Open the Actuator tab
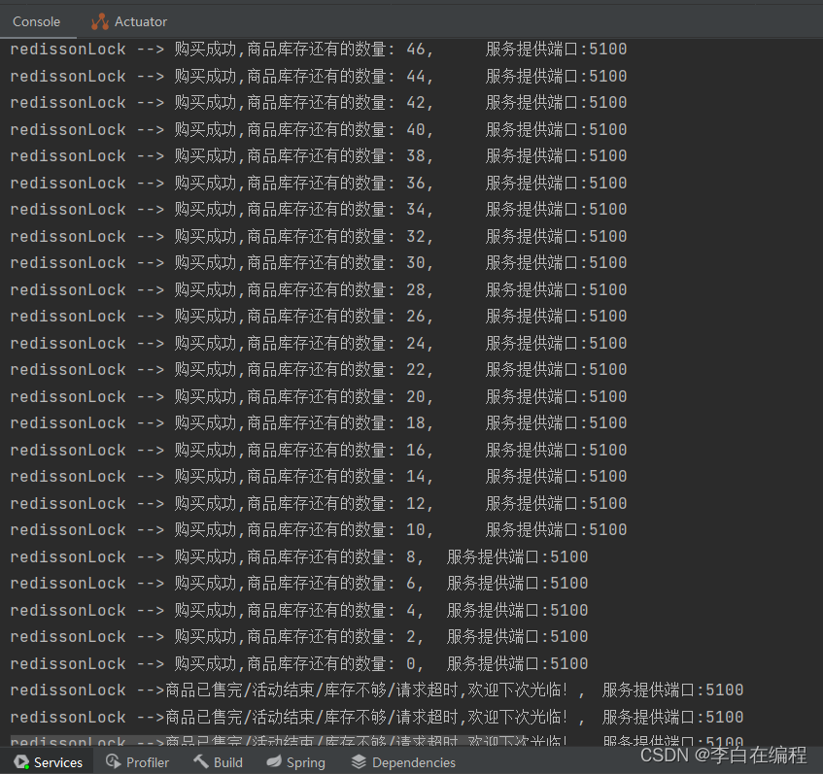This screenshot has width=823, height=774. 129,21
